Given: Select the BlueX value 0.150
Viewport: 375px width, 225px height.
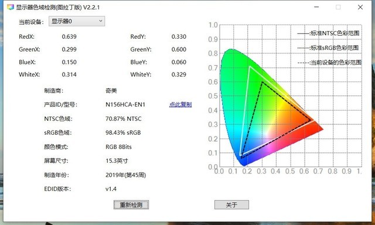Looking at the screenshot, I should pyautogui.click(x=69, y=62).
